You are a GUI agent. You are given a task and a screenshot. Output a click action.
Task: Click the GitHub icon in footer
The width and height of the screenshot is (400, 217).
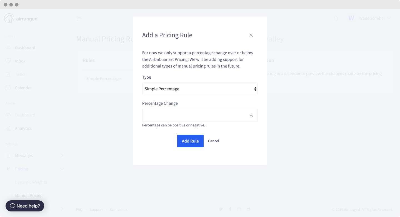(x=248, y=209)
